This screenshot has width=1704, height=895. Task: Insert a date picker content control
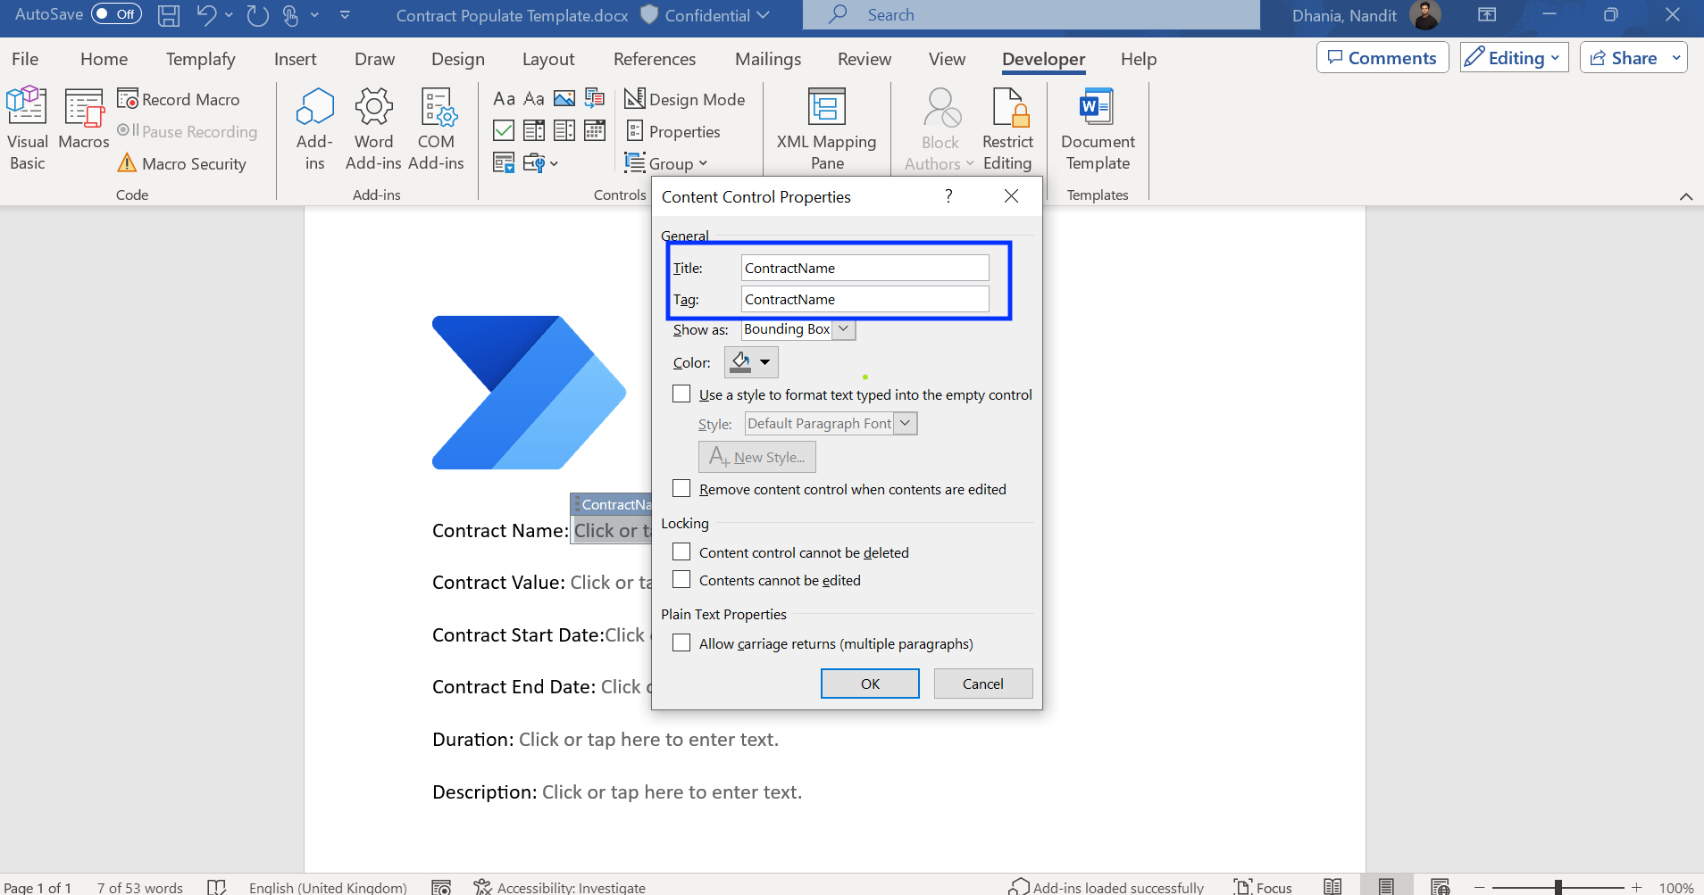click(595, 130)
